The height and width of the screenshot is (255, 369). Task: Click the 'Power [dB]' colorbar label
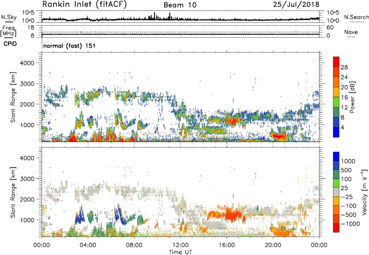point(352,97)
